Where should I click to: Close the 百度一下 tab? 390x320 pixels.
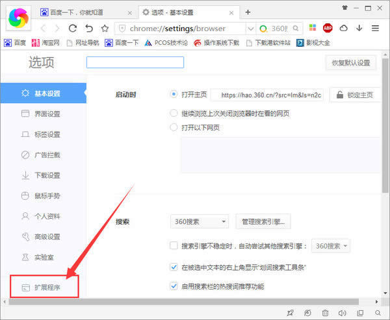pyautogui.click(x=130, y=13)
